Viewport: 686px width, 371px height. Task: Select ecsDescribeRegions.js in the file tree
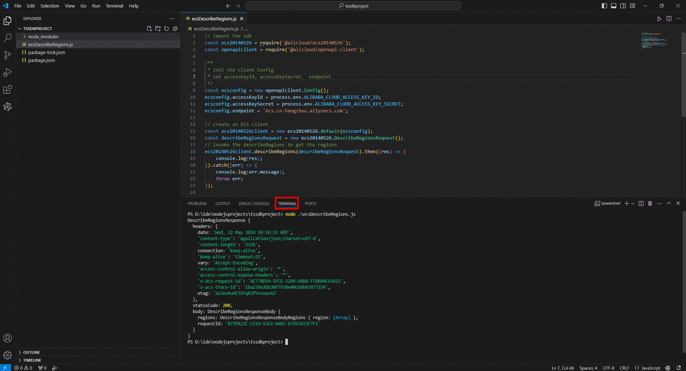pos(98,44)
